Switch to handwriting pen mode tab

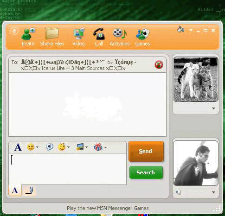pos(29,191)
